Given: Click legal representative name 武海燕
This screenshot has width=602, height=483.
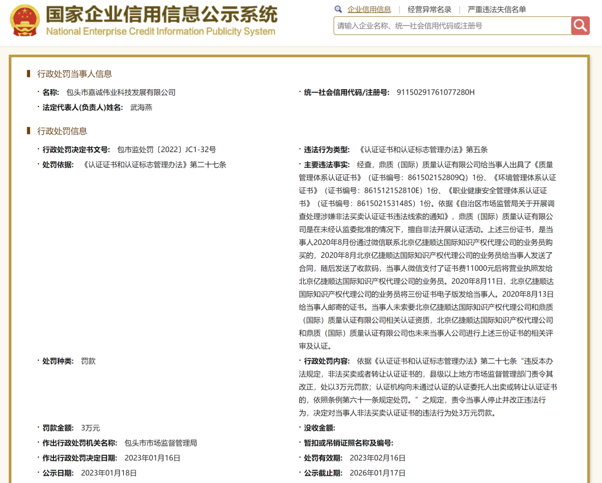Looking at the screenshot, I should 141,108.
